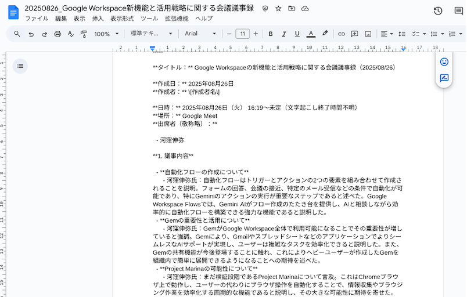467x297 pixels.
Task: Insert a bulleted list
Action: click(434, 34)
